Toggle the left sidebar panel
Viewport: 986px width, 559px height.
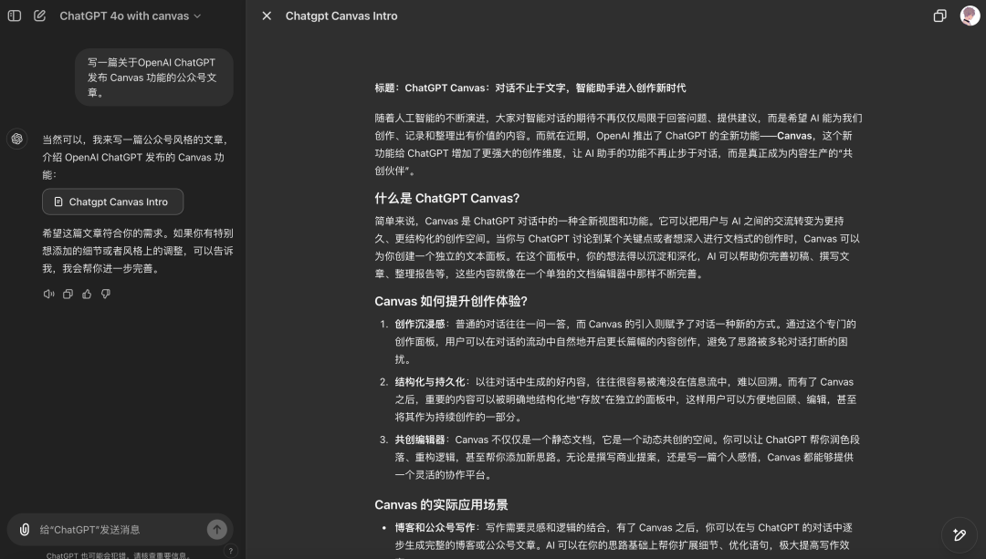(15, 16)
